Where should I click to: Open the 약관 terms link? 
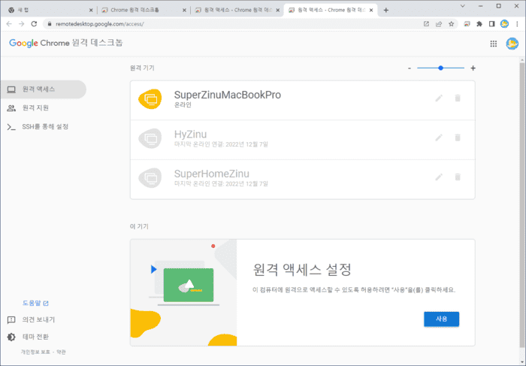pyautogui.click(x=61, y=352)
